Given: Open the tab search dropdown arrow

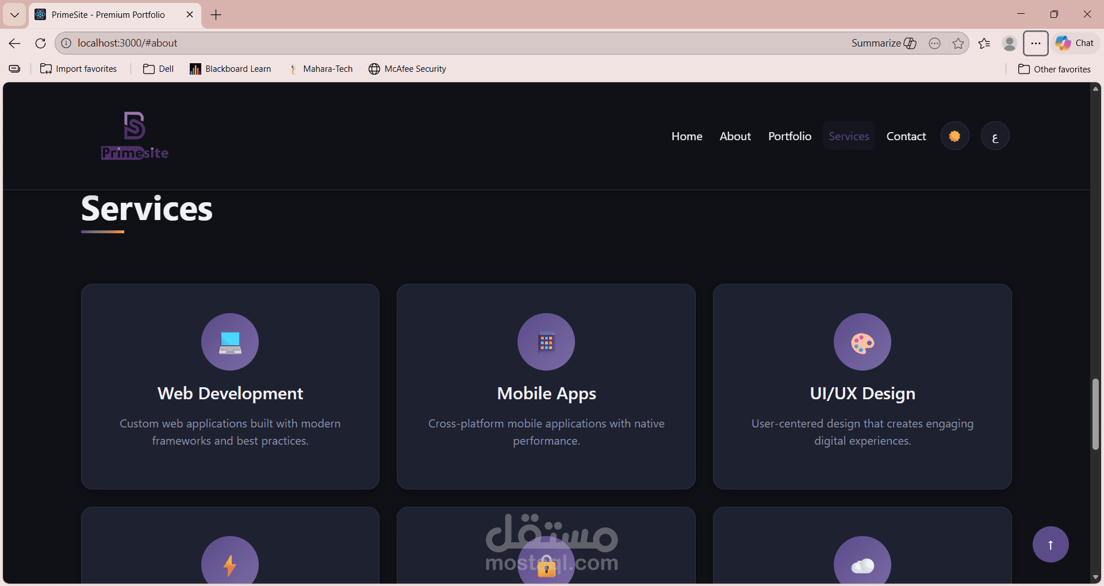Looking at the screenshot, I should [14, 14].
